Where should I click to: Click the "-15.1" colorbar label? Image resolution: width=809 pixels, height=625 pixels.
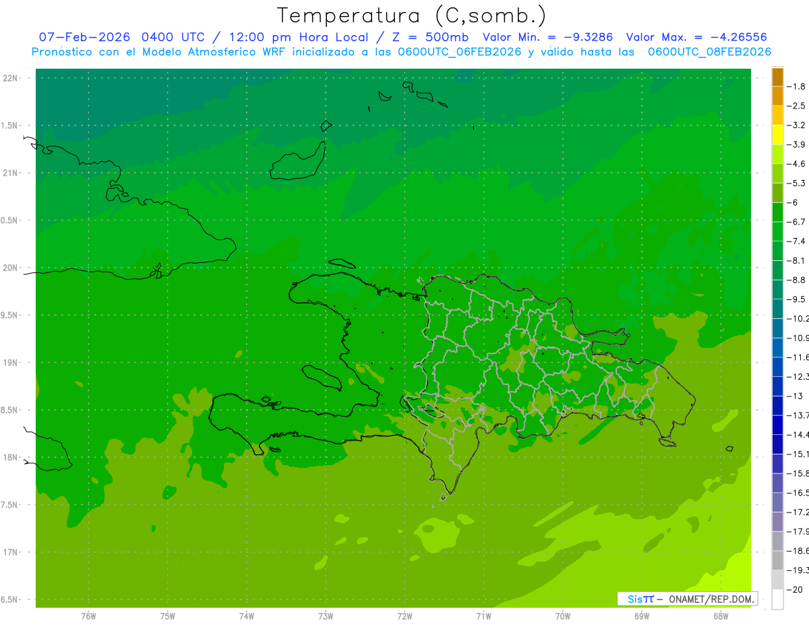pyautogui.click(x=798, y=454)
